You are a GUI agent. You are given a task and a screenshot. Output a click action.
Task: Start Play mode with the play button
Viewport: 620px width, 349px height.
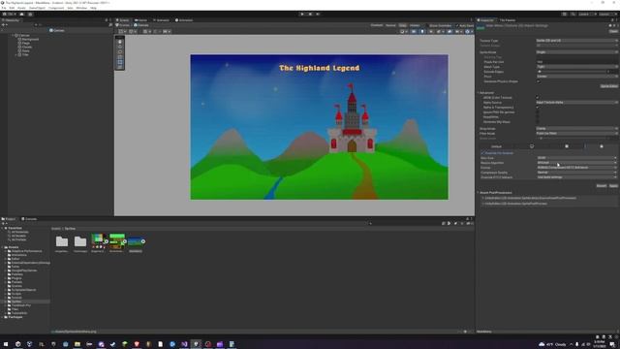pos(302,14)
